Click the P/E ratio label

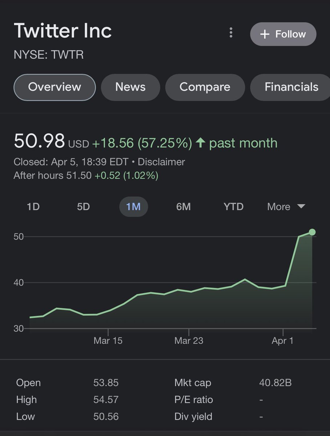pos(194,400)
